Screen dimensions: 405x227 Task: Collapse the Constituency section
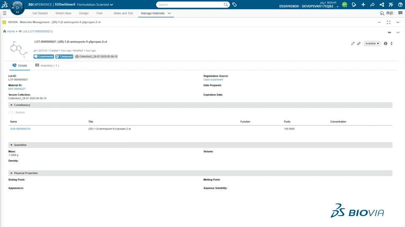click(x=11, y=105)
